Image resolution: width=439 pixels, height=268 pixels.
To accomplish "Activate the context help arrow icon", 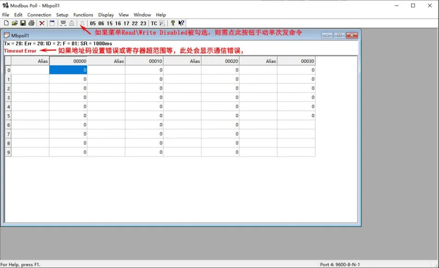I will 181,23.
